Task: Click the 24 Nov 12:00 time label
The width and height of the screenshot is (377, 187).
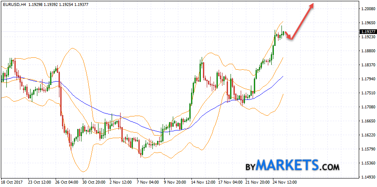Action: [x=284, y=182]
